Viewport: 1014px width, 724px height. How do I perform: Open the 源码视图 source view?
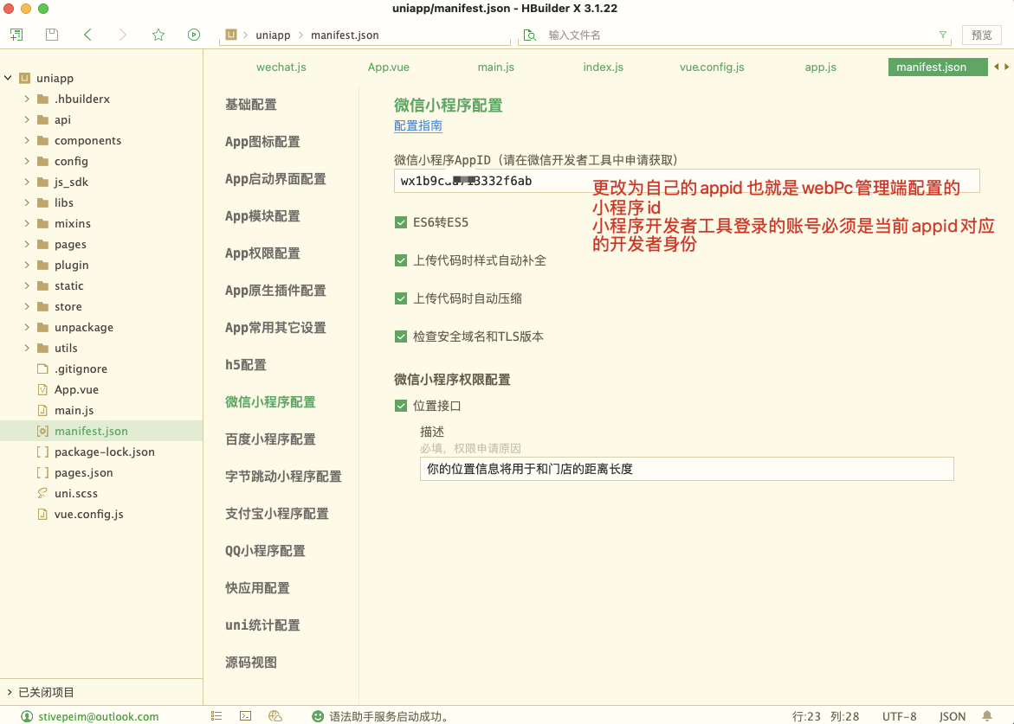click(x=251, y=663)
